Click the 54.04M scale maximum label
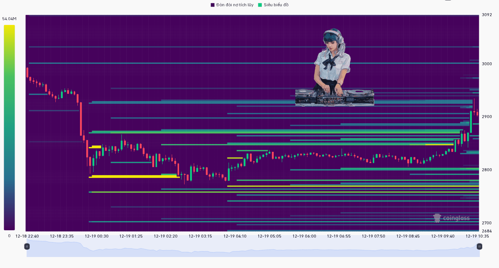The height and width of the screenshot is (268, 499). coord(9,19)
